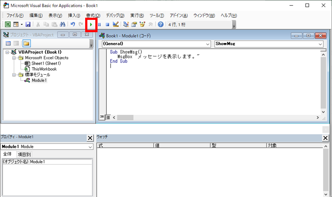Run the Sub with the green play button
This screenshot has width=332, height=197.
coord(91,25)
